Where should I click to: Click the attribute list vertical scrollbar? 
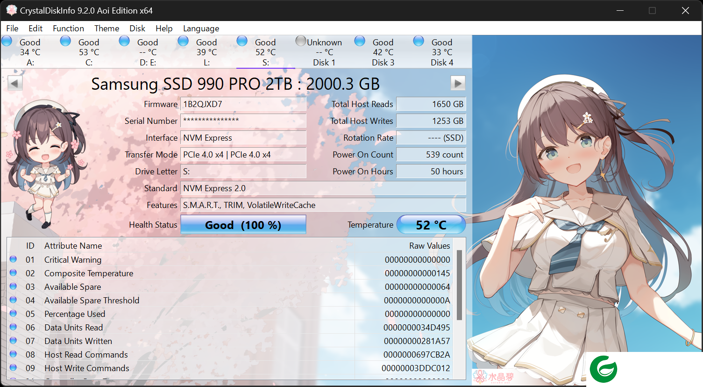pos(459,285)
